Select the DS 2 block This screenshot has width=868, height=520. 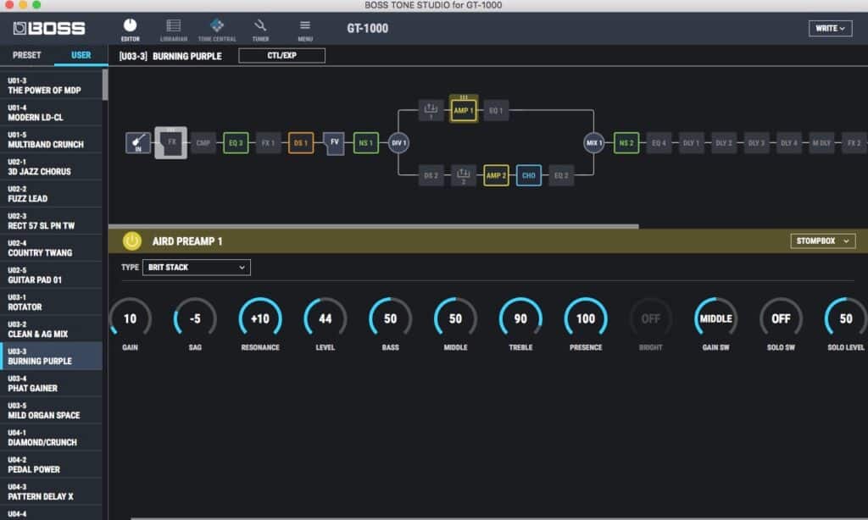coord(431,175)
